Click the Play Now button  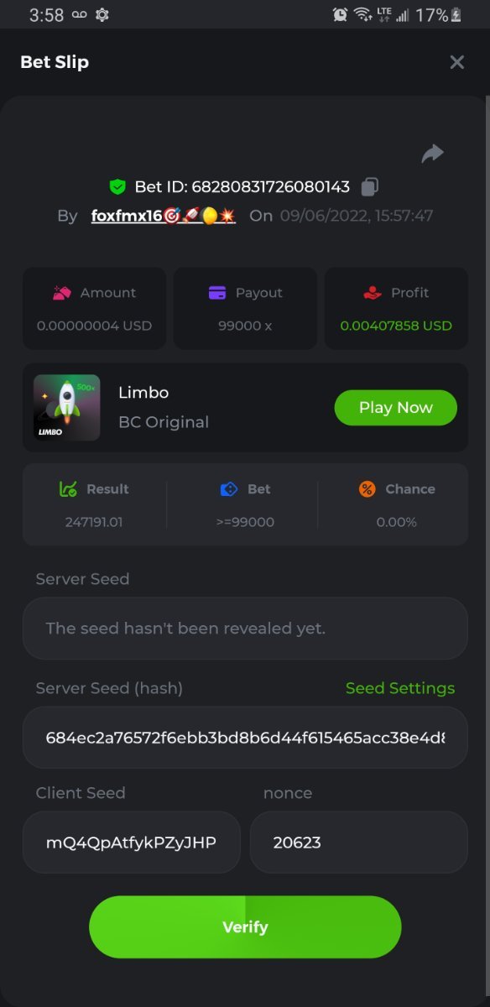coord(396,408)
